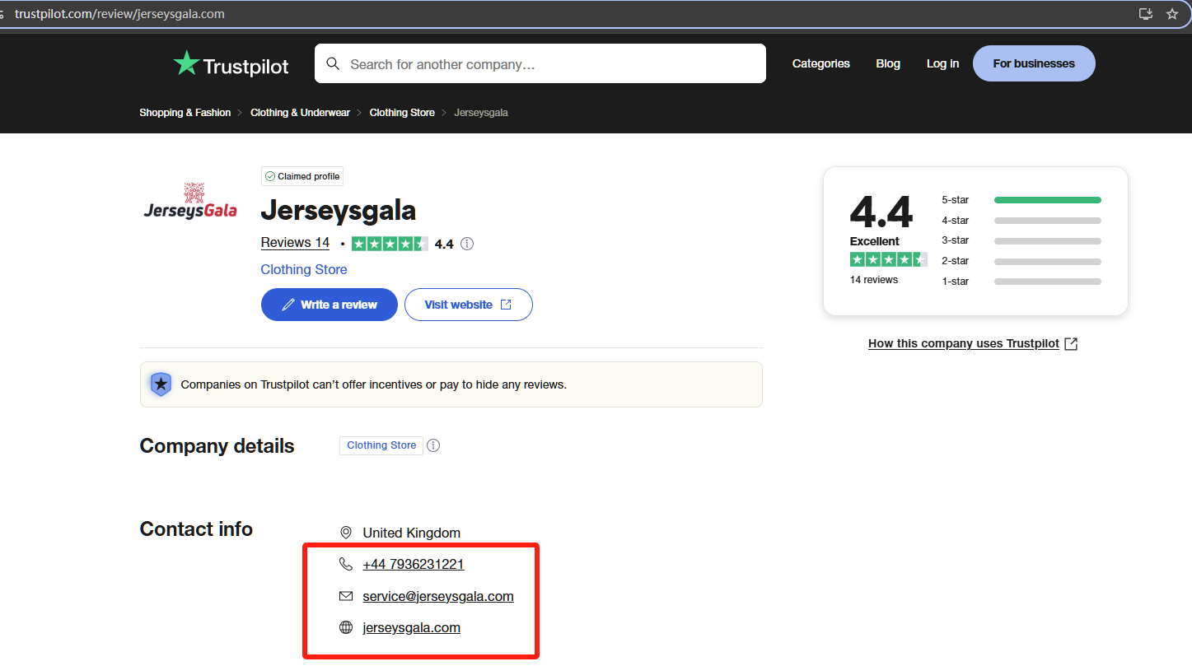Click the install app icon in address bar
Viewport: 1192px width, 666px height.
(x=1145, y=14)
